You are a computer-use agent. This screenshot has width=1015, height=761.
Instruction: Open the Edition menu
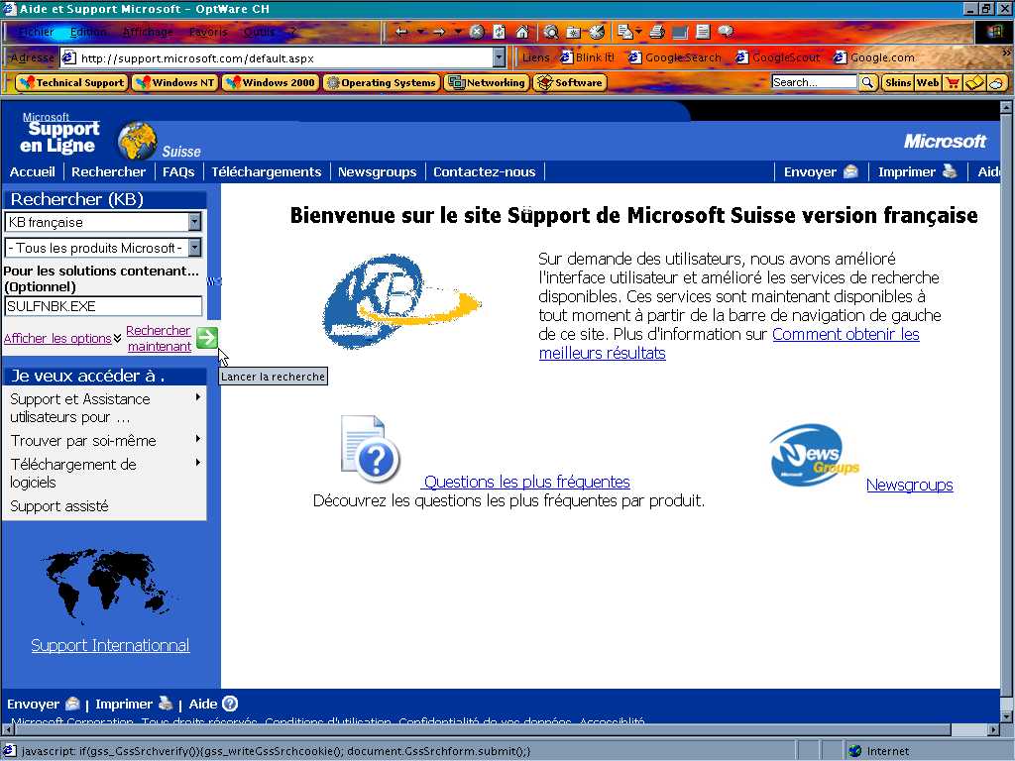coord(87,32)
